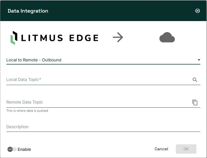Close the Data Integration dialog
This screenshot has height=158, width=207.
click(197, 11)
